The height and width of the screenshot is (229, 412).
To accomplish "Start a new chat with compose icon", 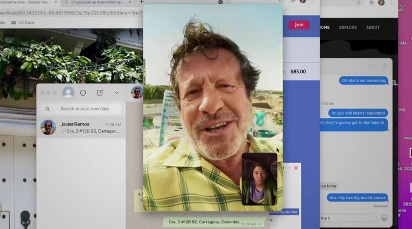I will pyautogui.click(x=100, y=93).
